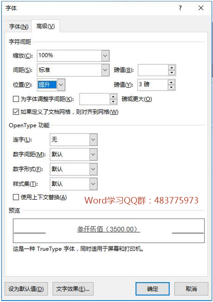Viewport: 213px width, 302px height.
Task: Decrease the kerning point size arrow
Action: click(x=114, y=101)
